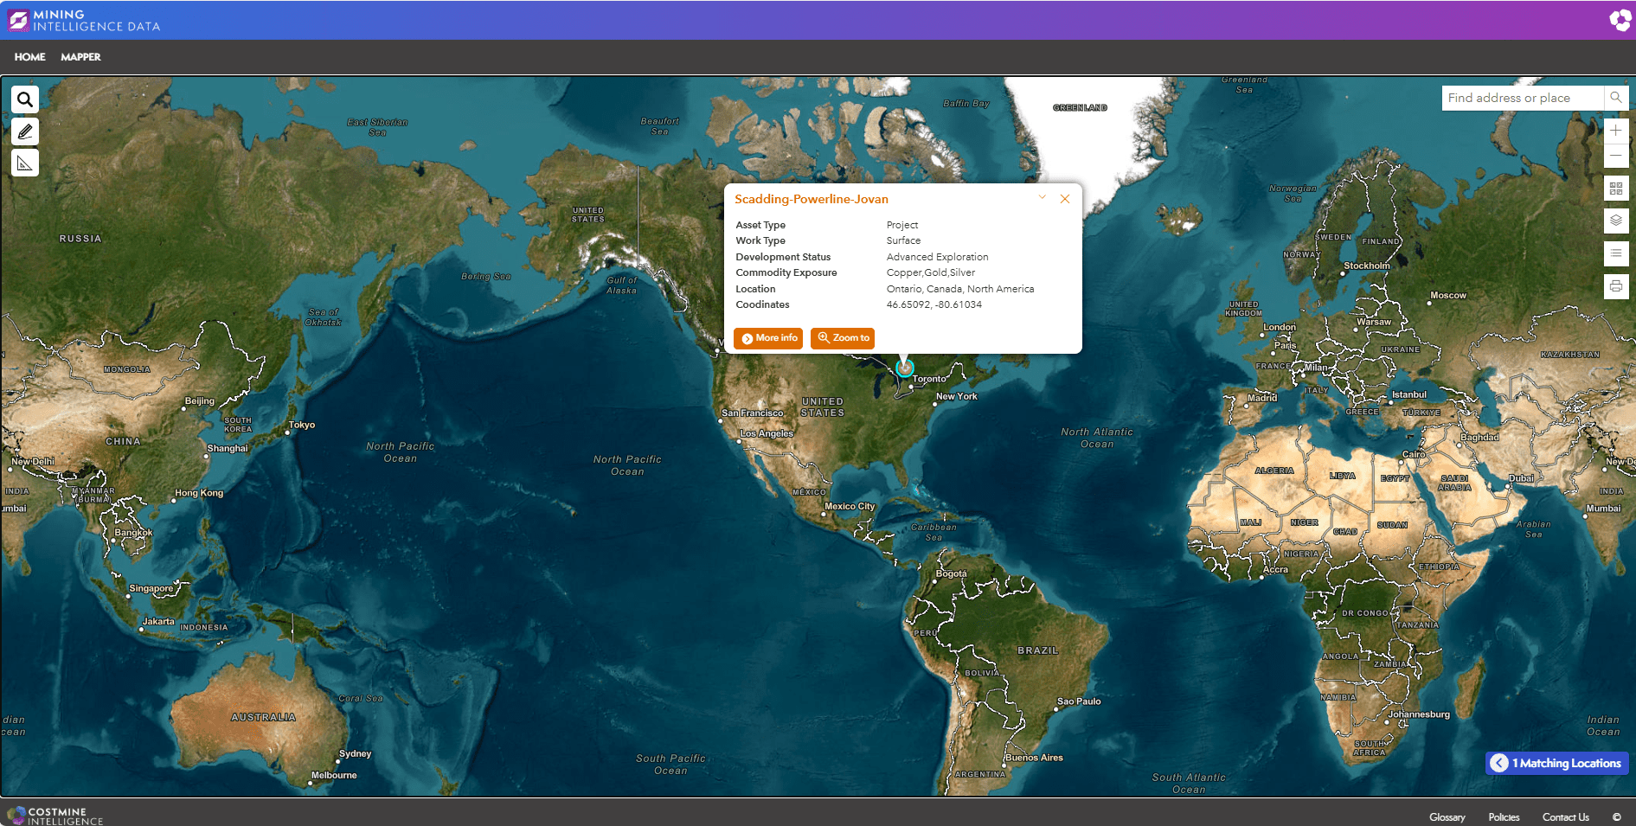This screenshot has width=1636, height=826.
Task: Click the Sao Paulo label on map
Action: click(x=1079, y=701)
